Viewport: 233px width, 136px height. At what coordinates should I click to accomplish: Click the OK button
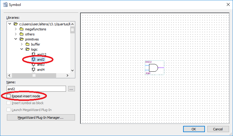(x=194, y=129)
